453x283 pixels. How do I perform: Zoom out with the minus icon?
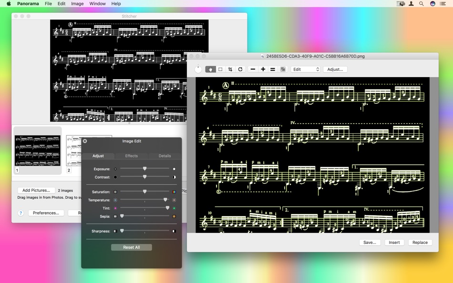click(x=253, y=69)
